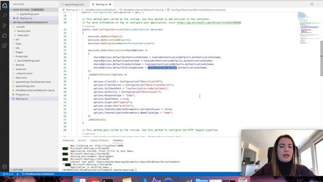Open tasks.json in the explorer
This screenshot has height=182, width=323.
(x=23, y=35)
